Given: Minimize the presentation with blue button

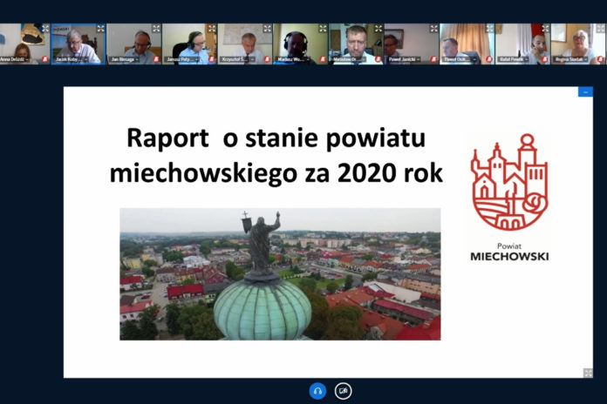Looking at the screenshot, I should [585, 91].
